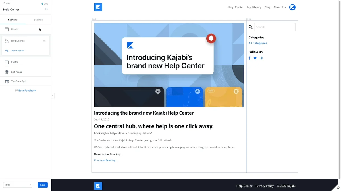The width and height of the screenshot is (341, 191).
Task: Open the user avatar in top navigation
Action: 292,7
